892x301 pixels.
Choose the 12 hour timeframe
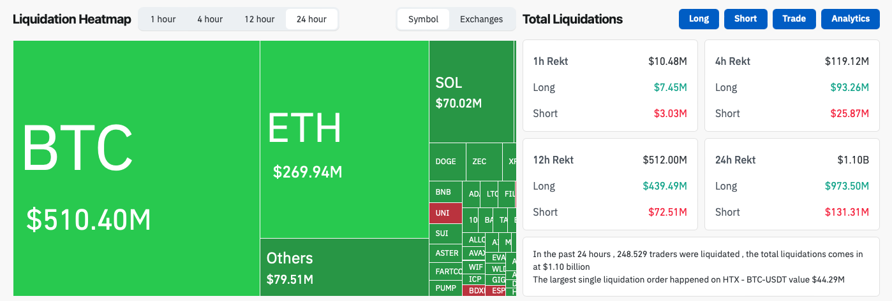tap(258, 19)
